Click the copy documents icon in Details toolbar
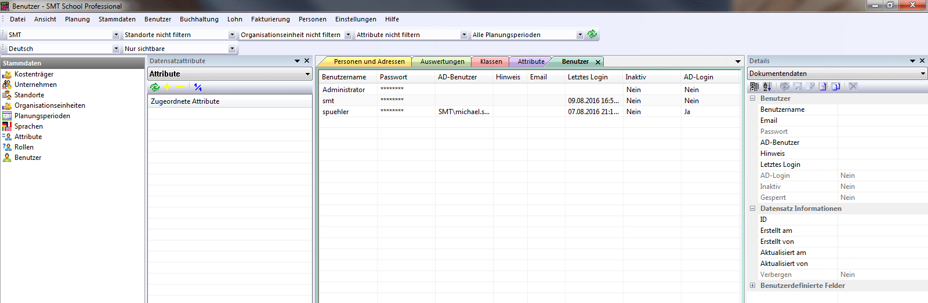928x303 pixels. 836,86
